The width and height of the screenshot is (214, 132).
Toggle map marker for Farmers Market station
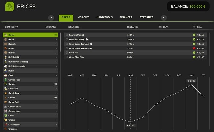pos(67,35)
